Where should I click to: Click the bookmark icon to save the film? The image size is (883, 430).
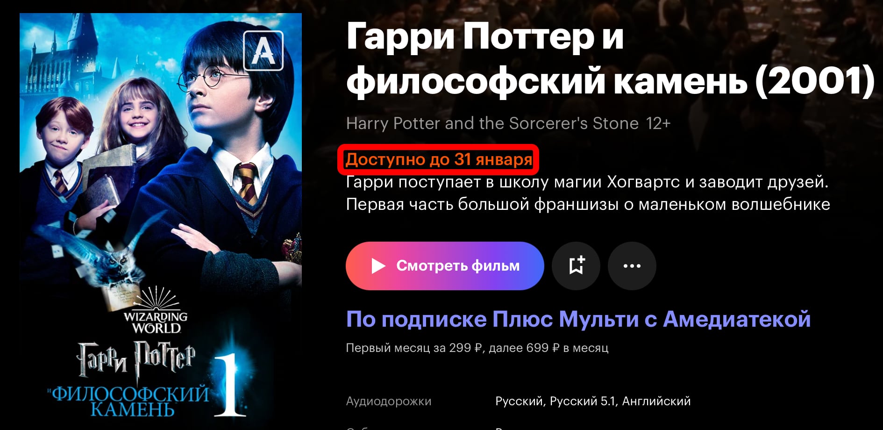(576, 266)
